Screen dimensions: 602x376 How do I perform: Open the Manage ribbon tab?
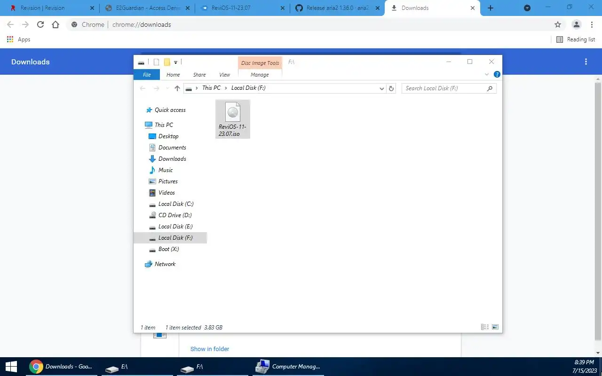(260, 75)
